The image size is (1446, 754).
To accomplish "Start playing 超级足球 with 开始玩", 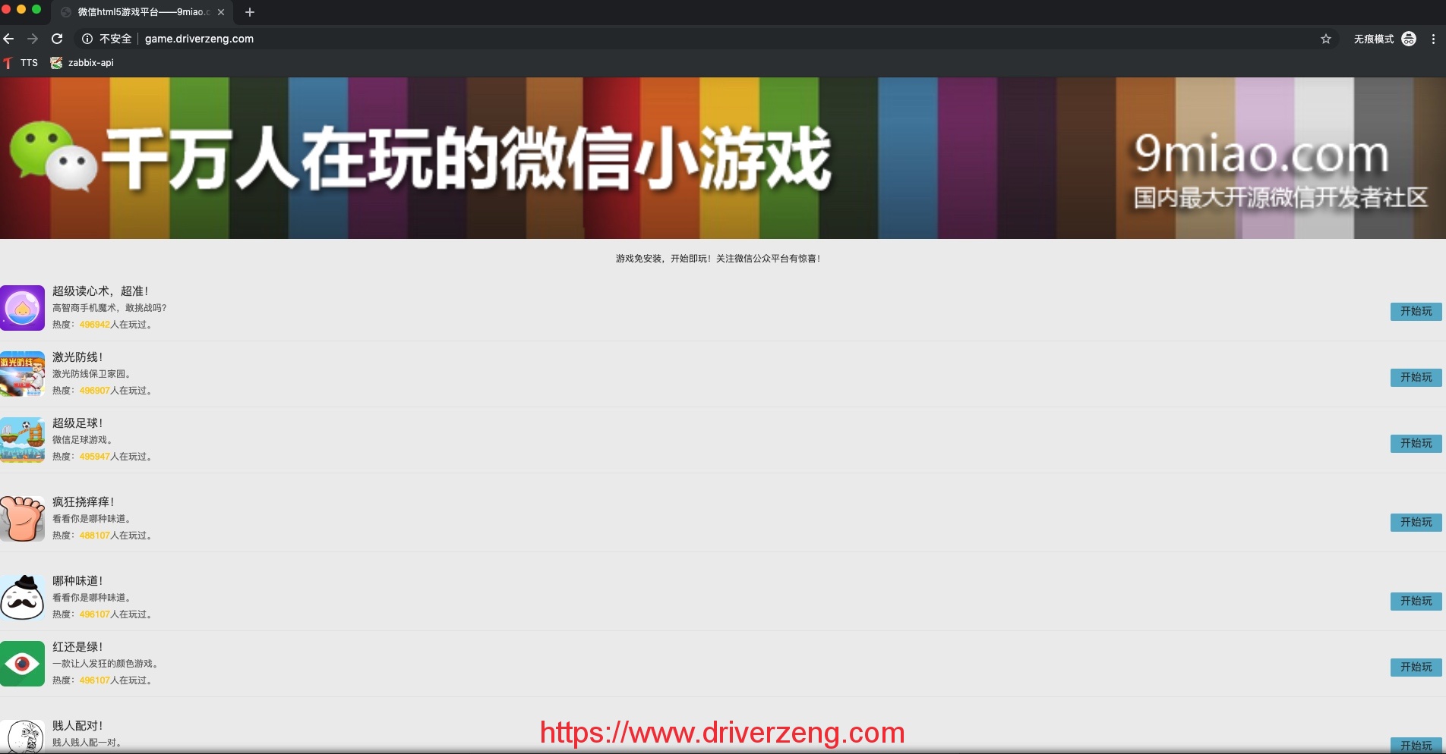I will pos(1416,444).
